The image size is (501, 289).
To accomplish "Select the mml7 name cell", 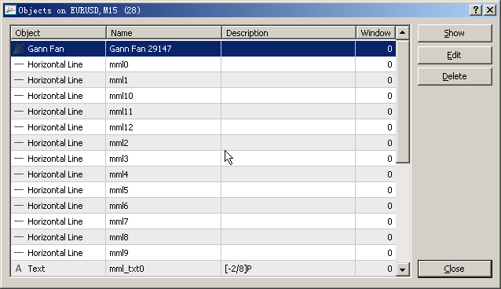I will coord(163,221).
